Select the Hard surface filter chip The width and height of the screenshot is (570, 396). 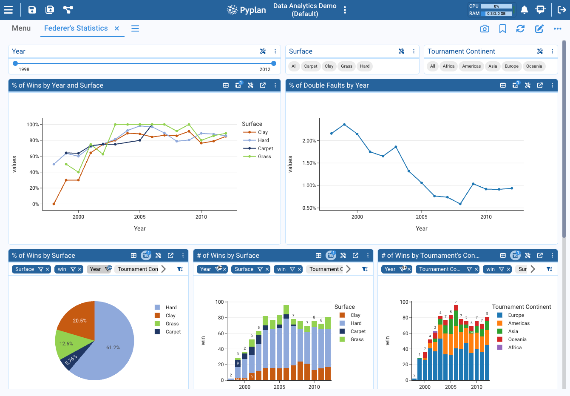pos(364,66)
